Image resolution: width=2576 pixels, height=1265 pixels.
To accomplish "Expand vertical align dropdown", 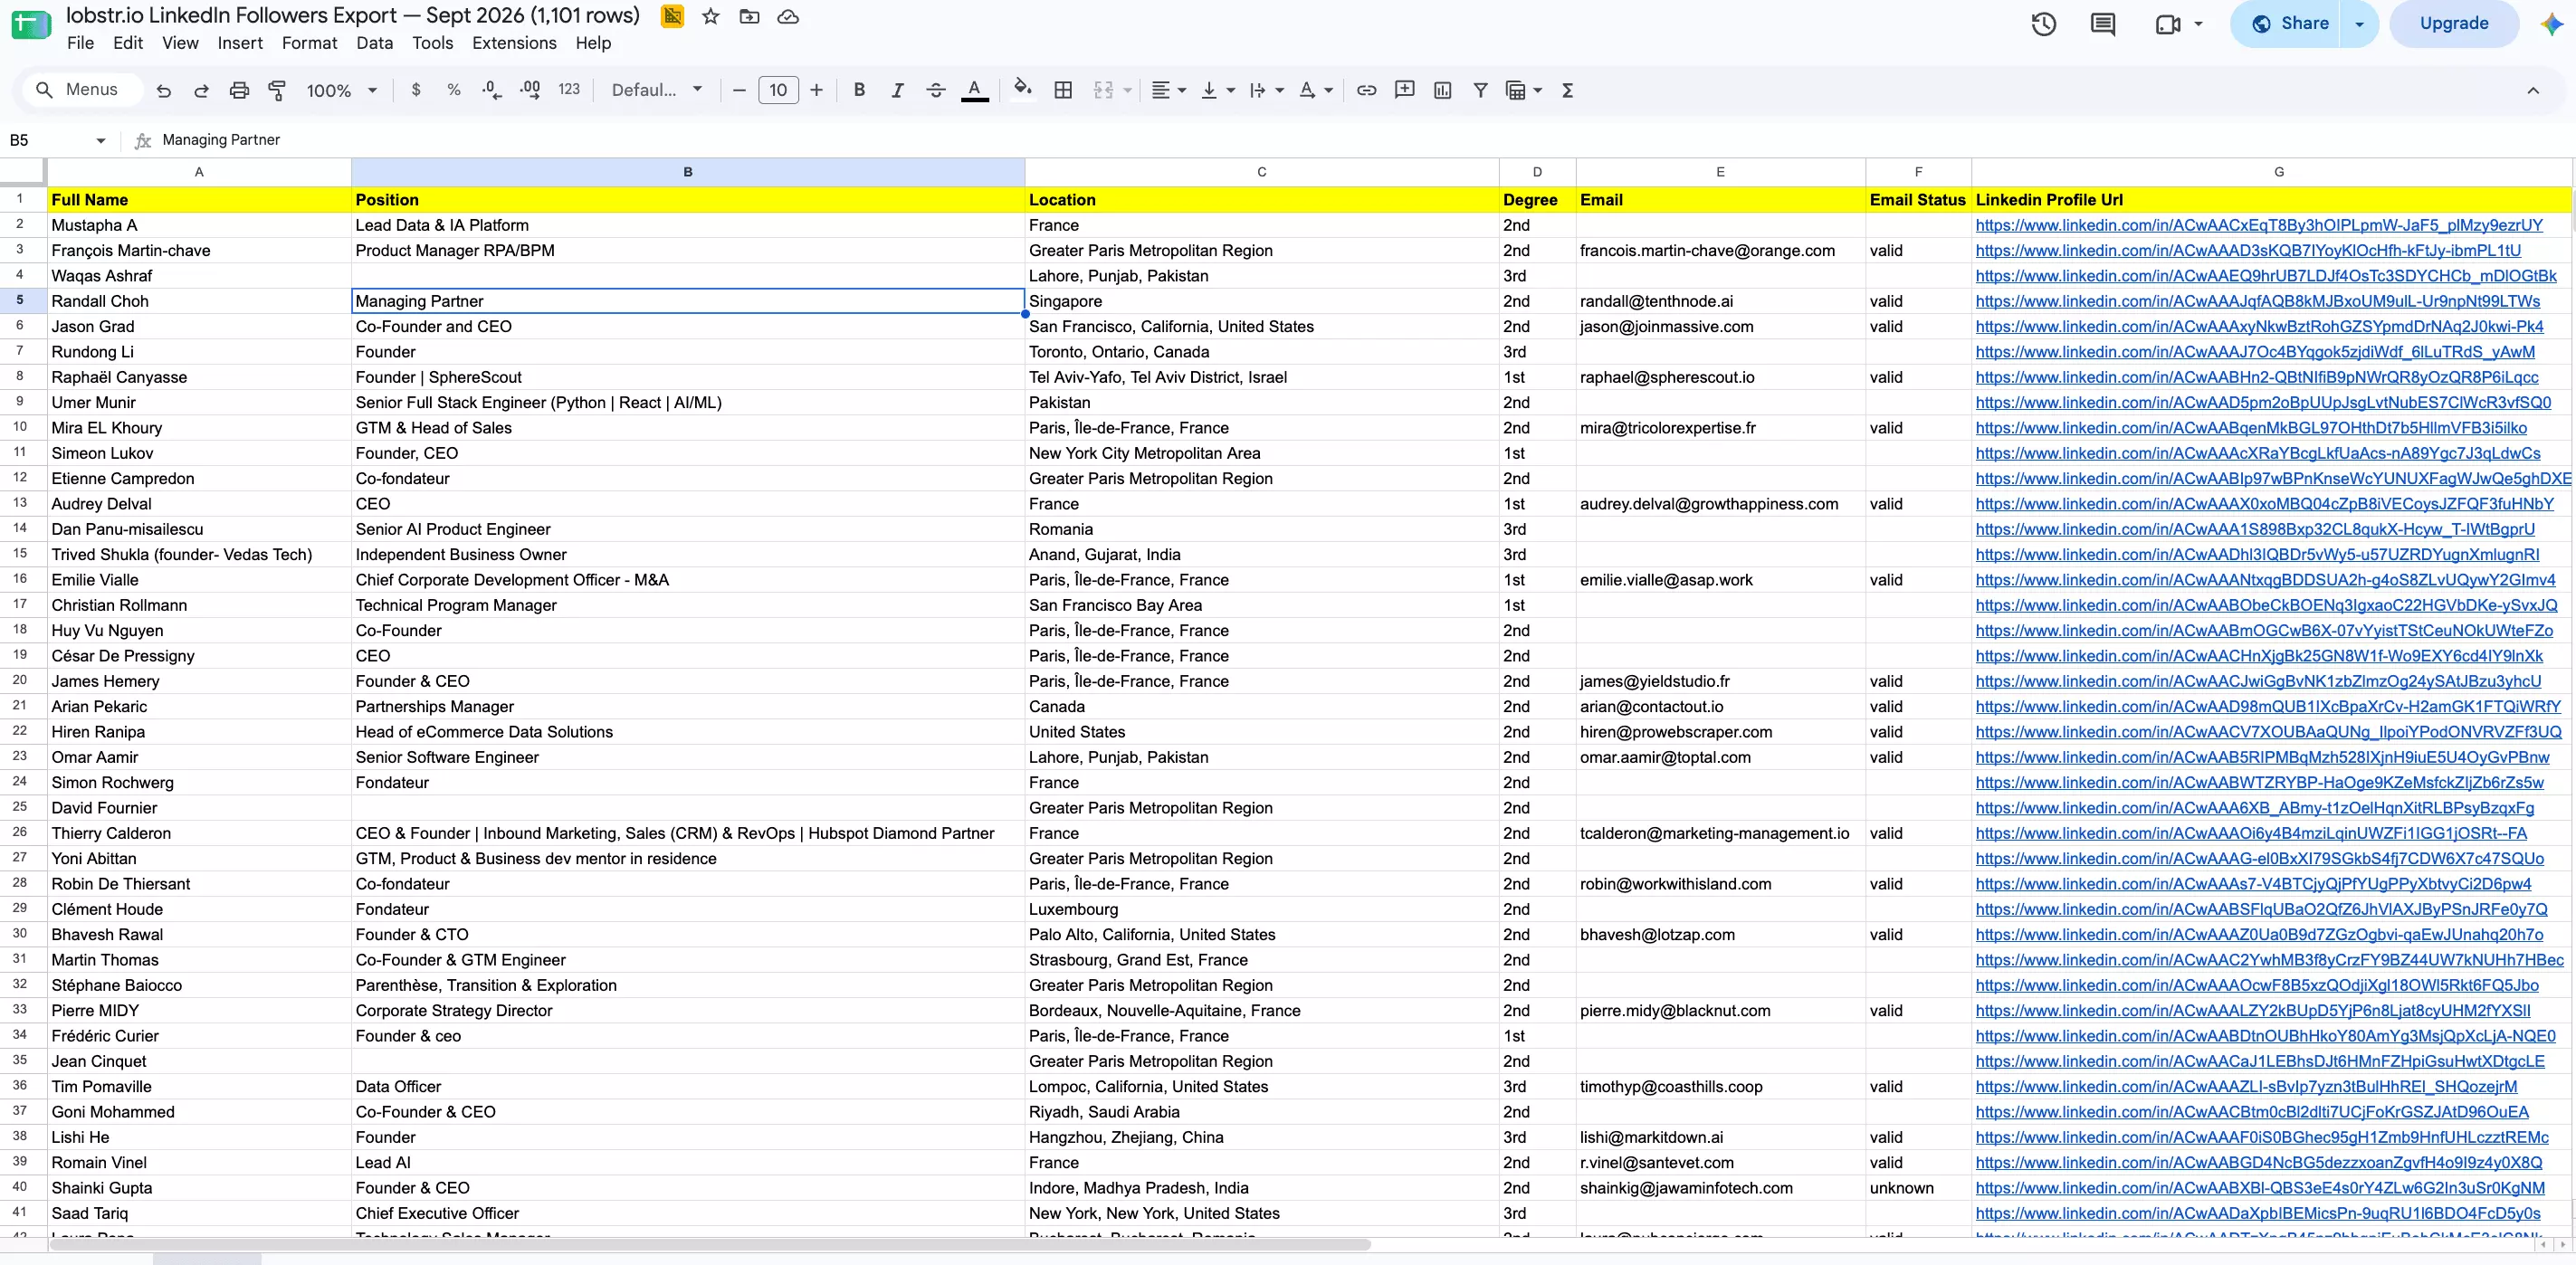I will (x=1230, y=90).
